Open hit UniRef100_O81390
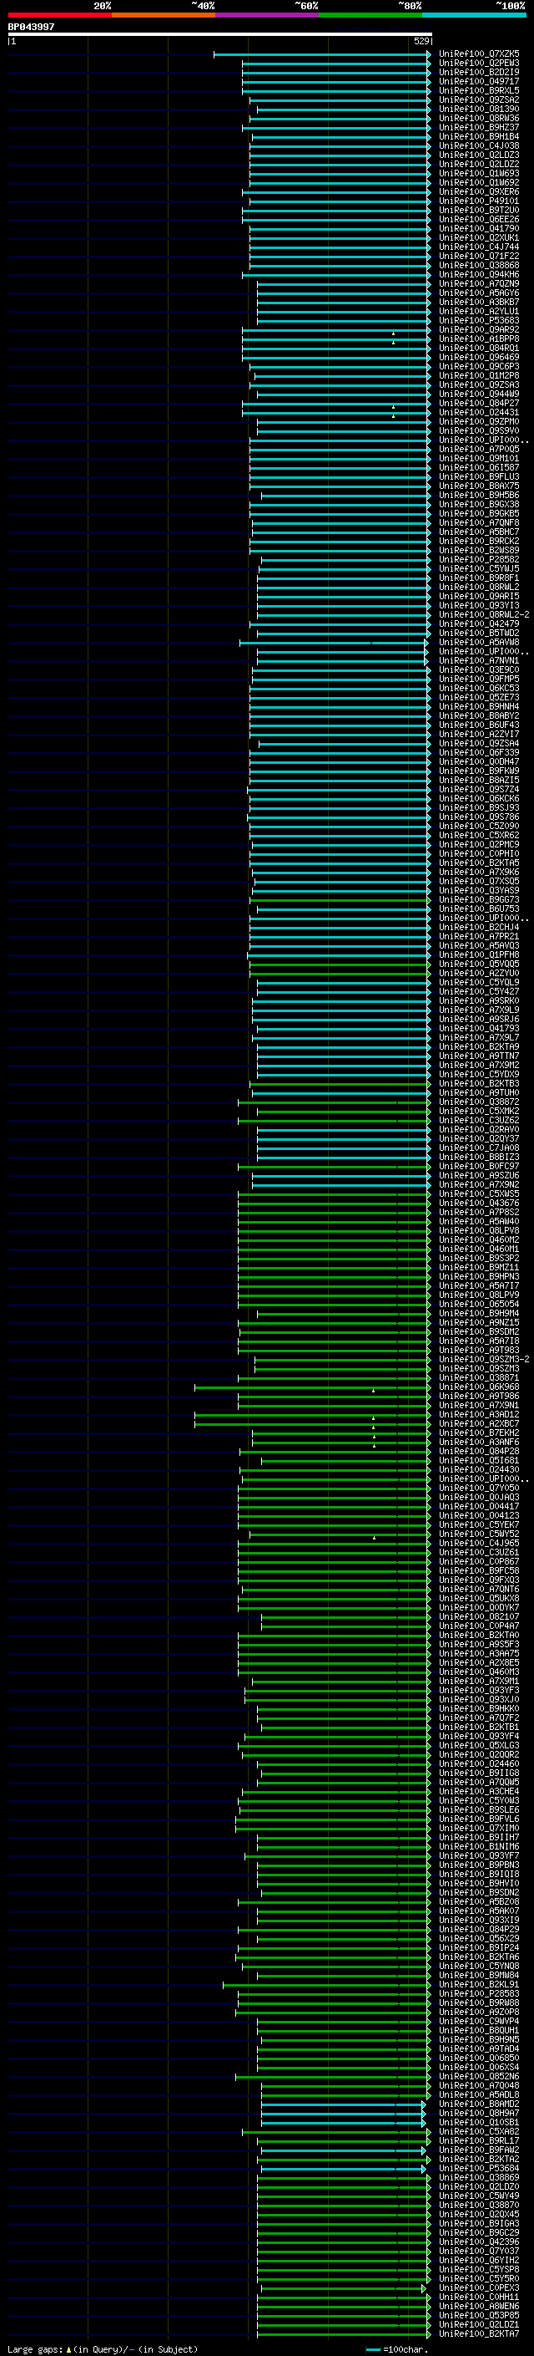The image size is (534, 2356). tap(478, 109)
